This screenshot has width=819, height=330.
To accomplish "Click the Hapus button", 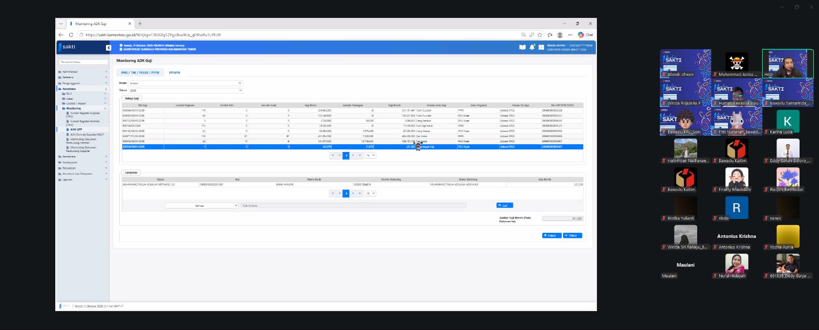I will click(x=552, y=235).
